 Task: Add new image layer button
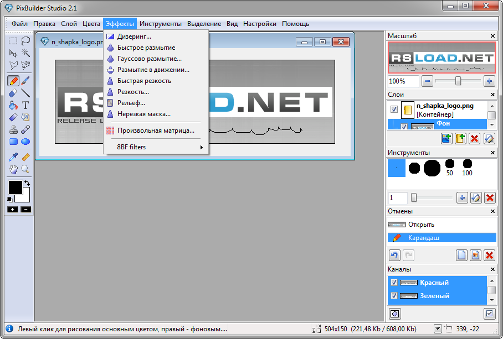(x=446, y=138)
